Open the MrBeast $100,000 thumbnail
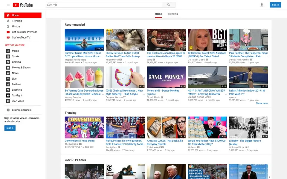This screenshot has height=179, width=287. pos(207,127)
